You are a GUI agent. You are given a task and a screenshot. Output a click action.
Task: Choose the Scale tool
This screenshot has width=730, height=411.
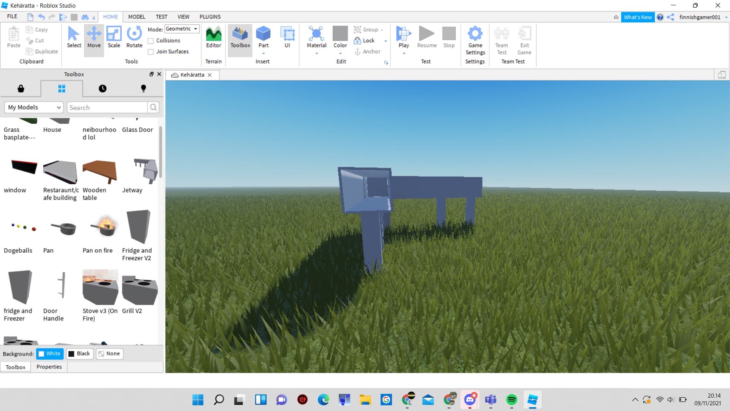[114, 37]
